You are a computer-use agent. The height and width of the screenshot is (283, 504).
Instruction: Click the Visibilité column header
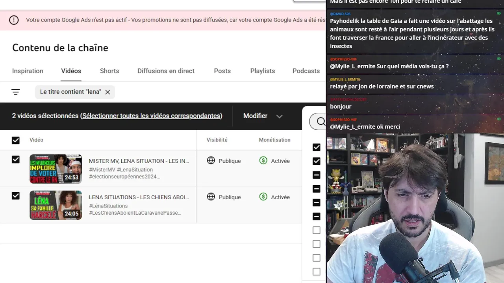click(217, 140)
